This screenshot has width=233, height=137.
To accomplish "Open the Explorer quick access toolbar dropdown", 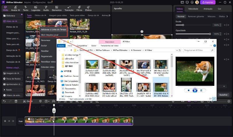I will click(x=71, y=42).
